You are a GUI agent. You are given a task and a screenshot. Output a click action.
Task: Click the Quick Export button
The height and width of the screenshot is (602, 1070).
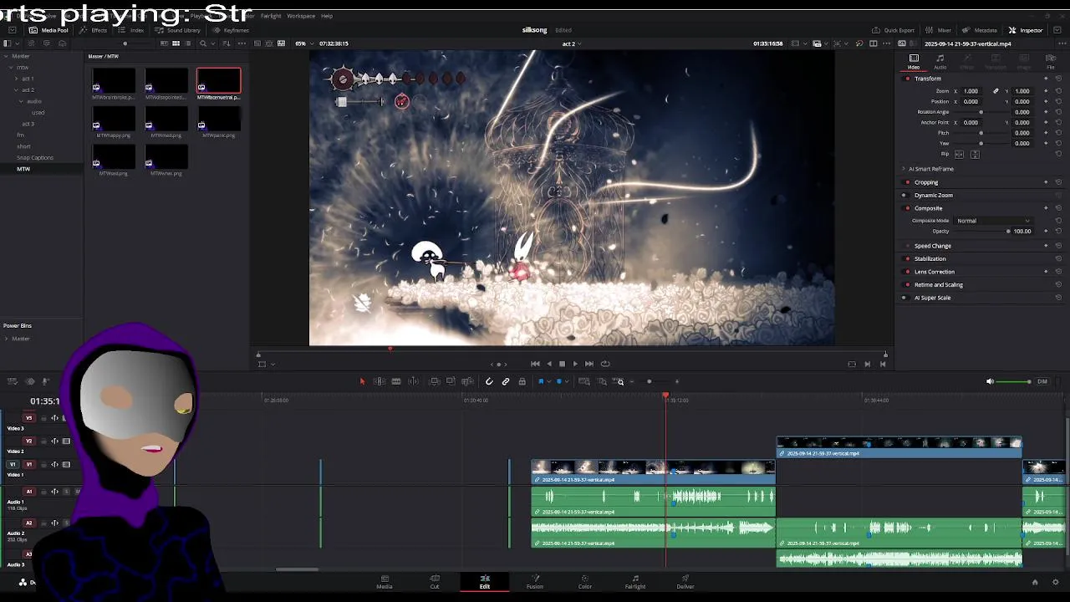[893, 30]
